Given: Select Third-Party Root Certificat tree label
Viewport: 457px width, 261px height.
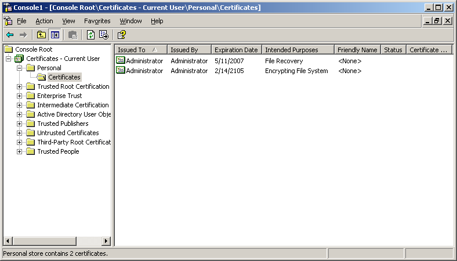Looking at the screenshot, I should coord(74,142).
